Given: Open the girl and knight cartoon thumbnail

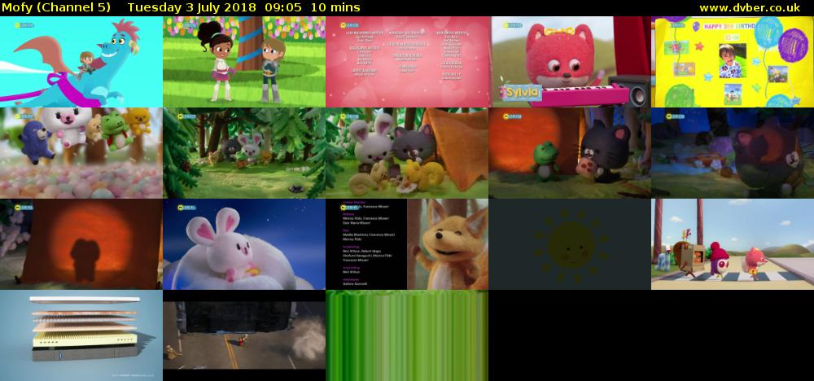Looking at the screenshot, I should coord(244,62).
